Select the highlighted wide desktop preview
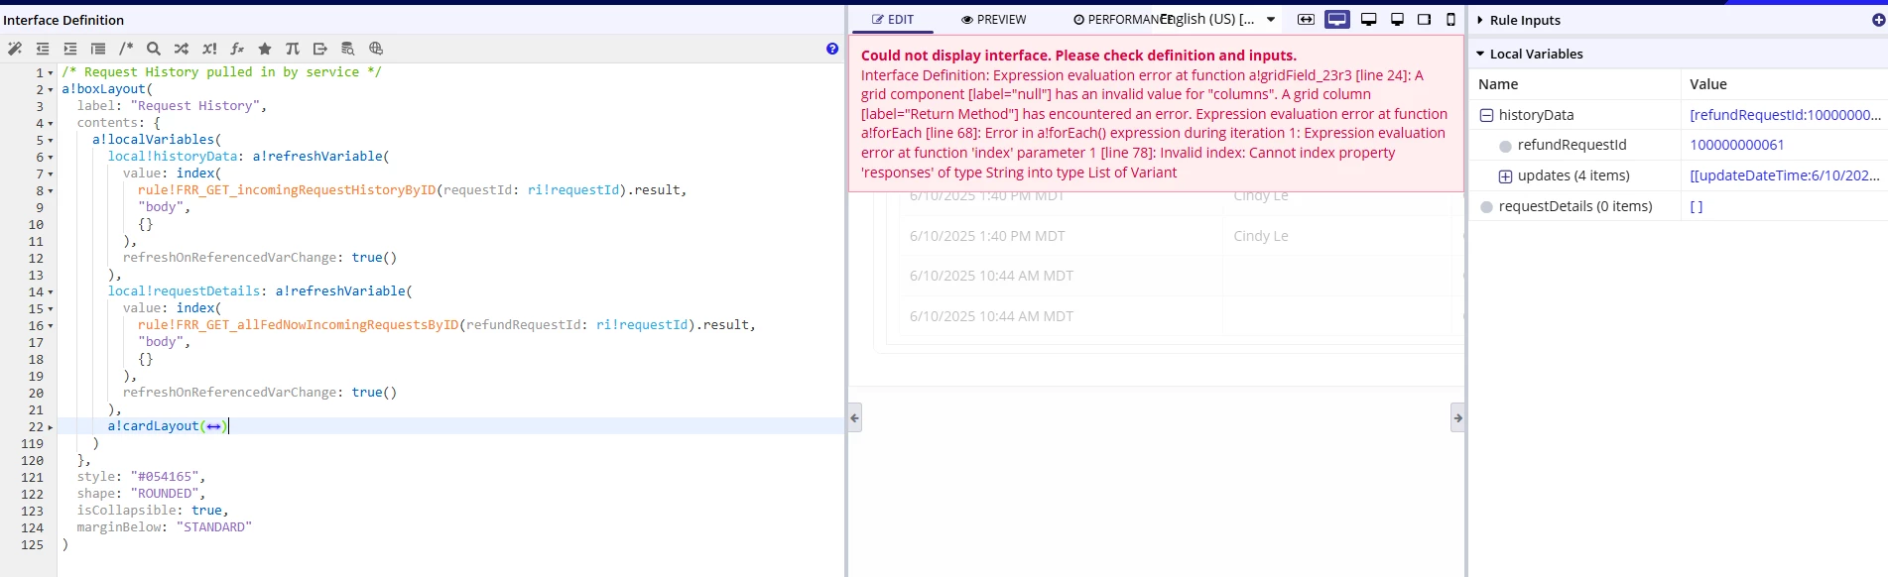Screen dimensions: 1888x577 (1337, 19)
